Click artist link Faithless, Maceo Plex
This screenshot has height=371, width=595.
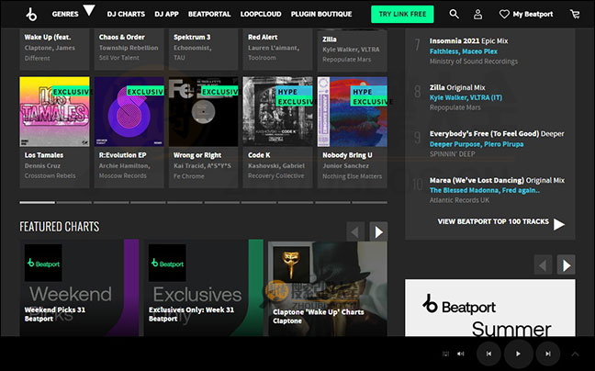[x=464, y=51]
